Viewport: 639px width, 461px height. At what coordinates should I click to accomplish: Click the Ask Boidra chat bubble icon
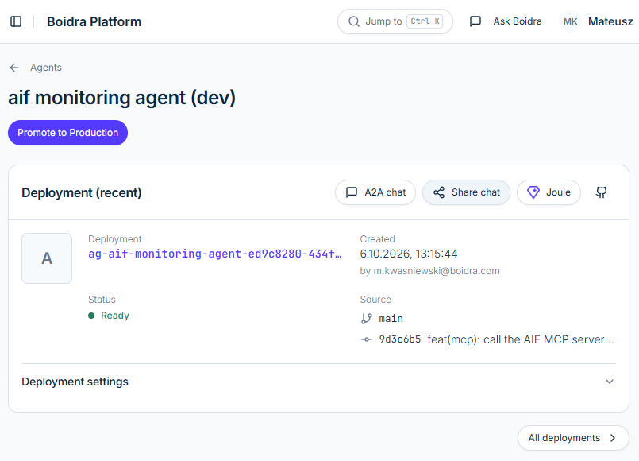(475, 21)
